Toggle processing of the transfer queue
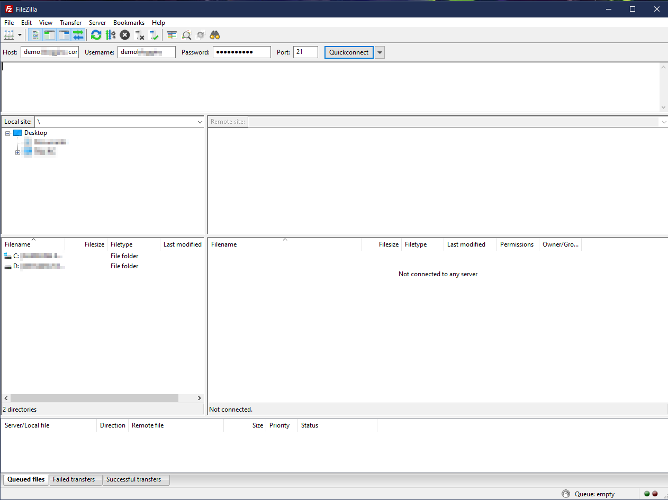Viewport: 668px width, 500px height. (x=111, y=35)
